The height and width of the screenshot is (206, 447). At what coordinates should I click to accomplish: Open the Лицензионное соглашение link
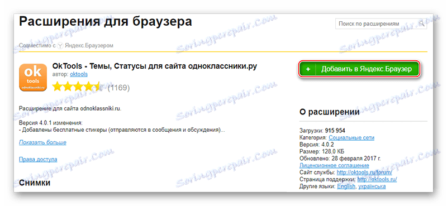[334, 165]
